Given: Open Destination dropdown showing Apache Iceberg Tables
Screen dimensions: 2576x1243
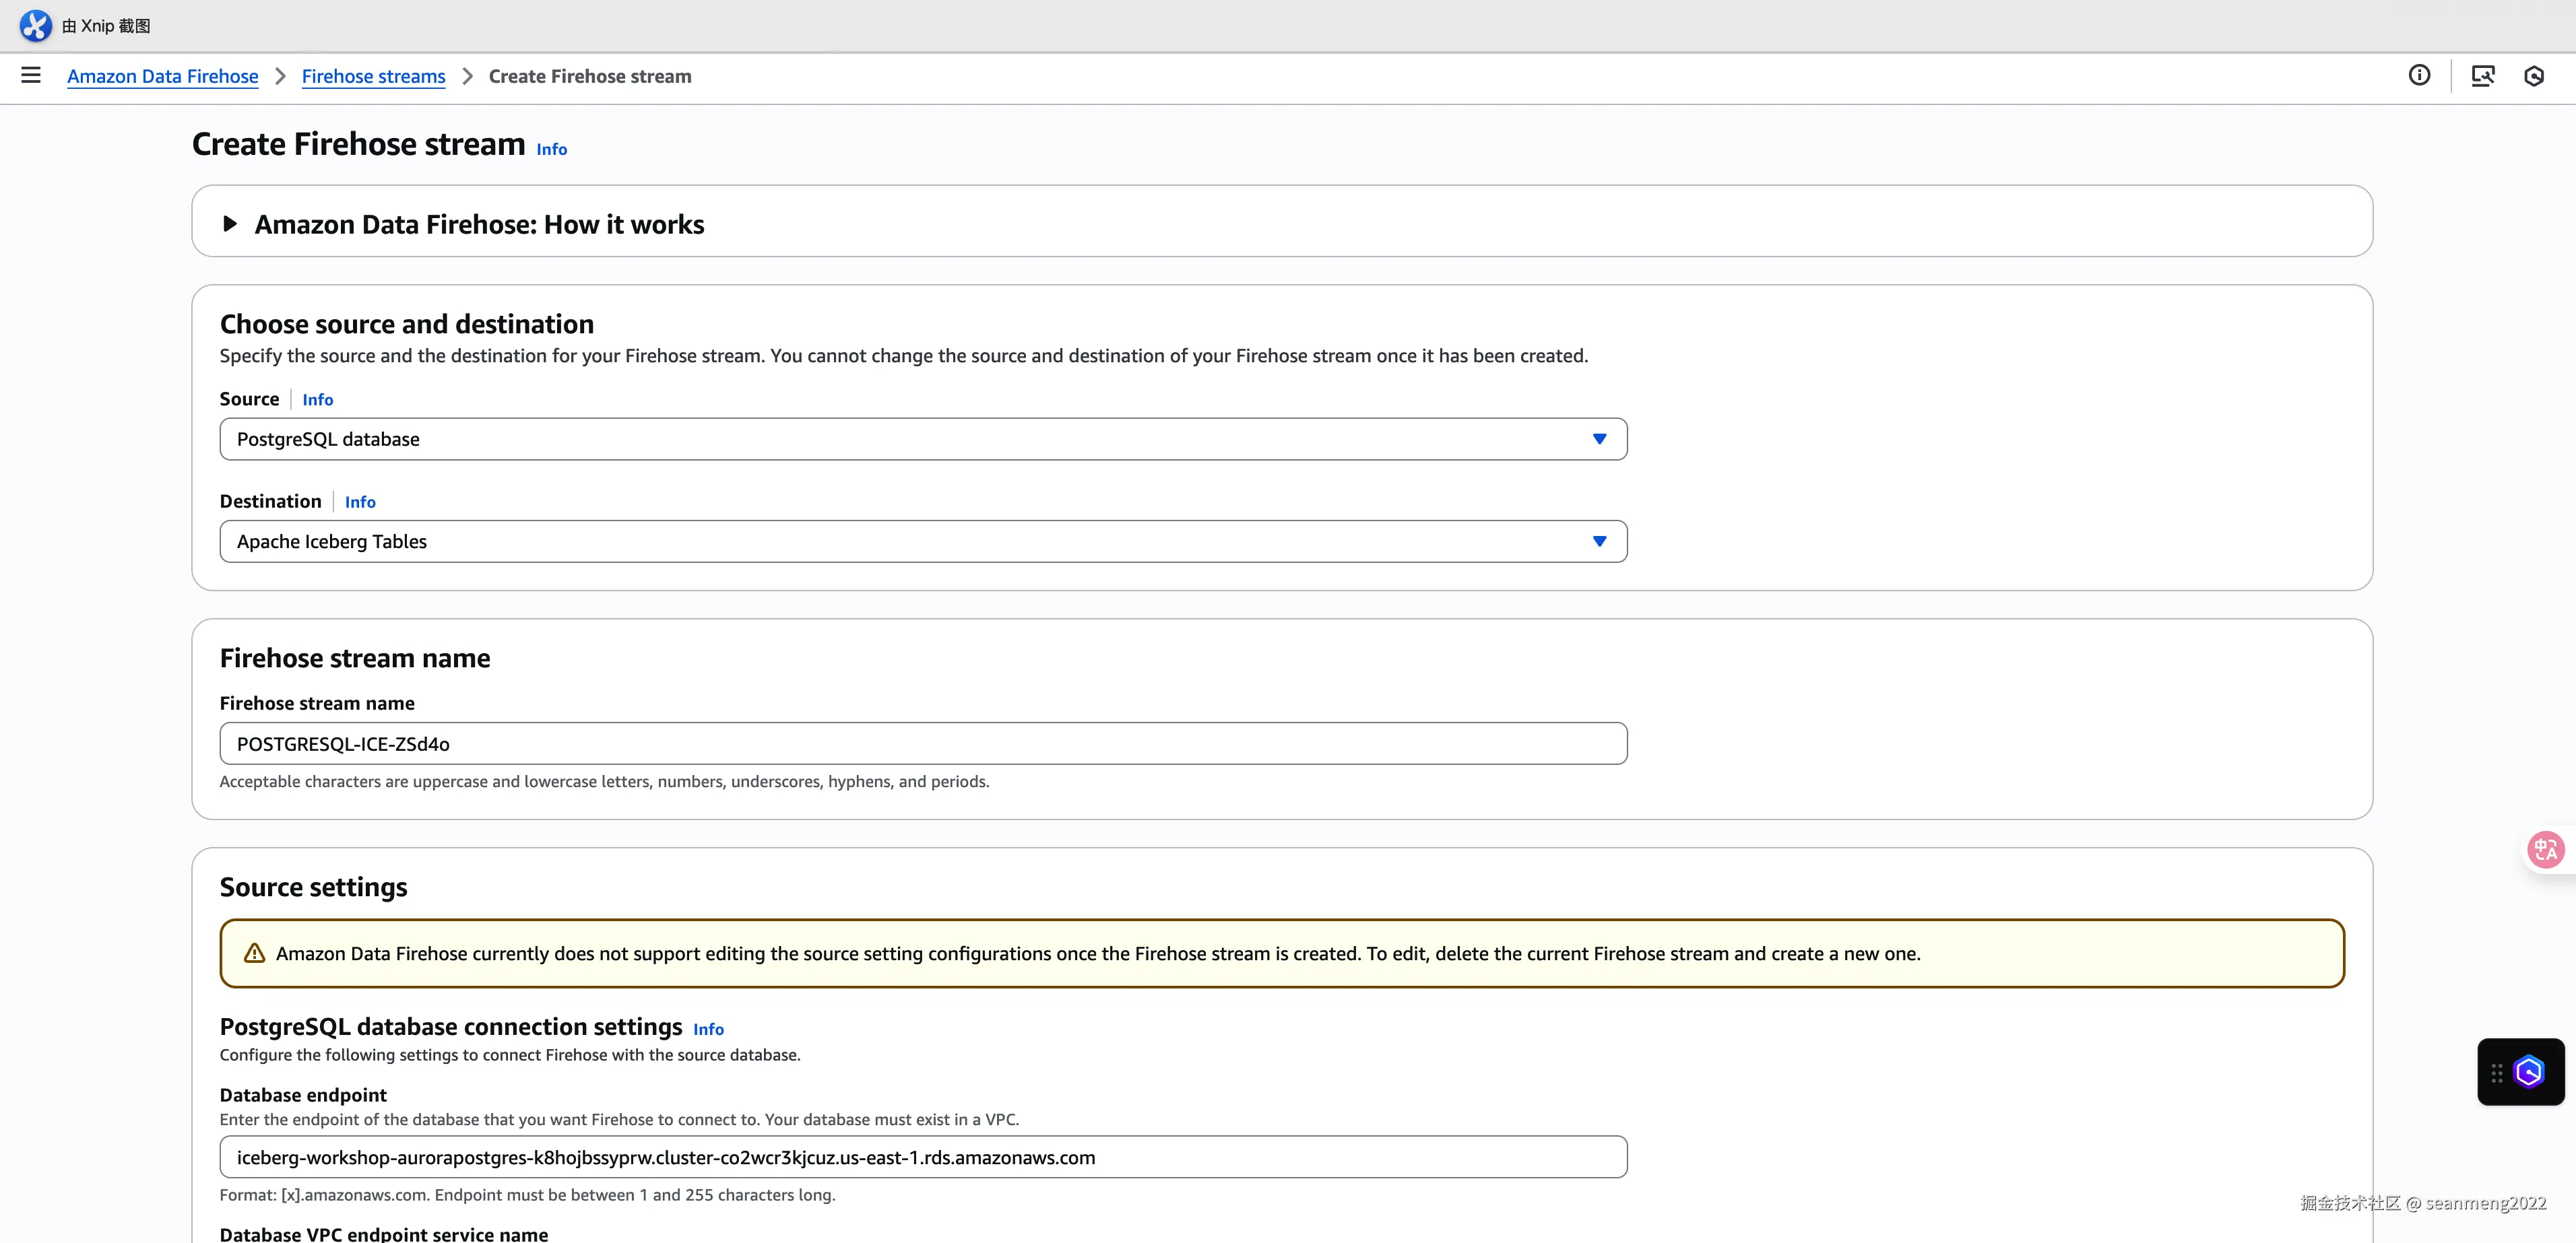Looking at the screenshot, I should [x=922, y=541].
